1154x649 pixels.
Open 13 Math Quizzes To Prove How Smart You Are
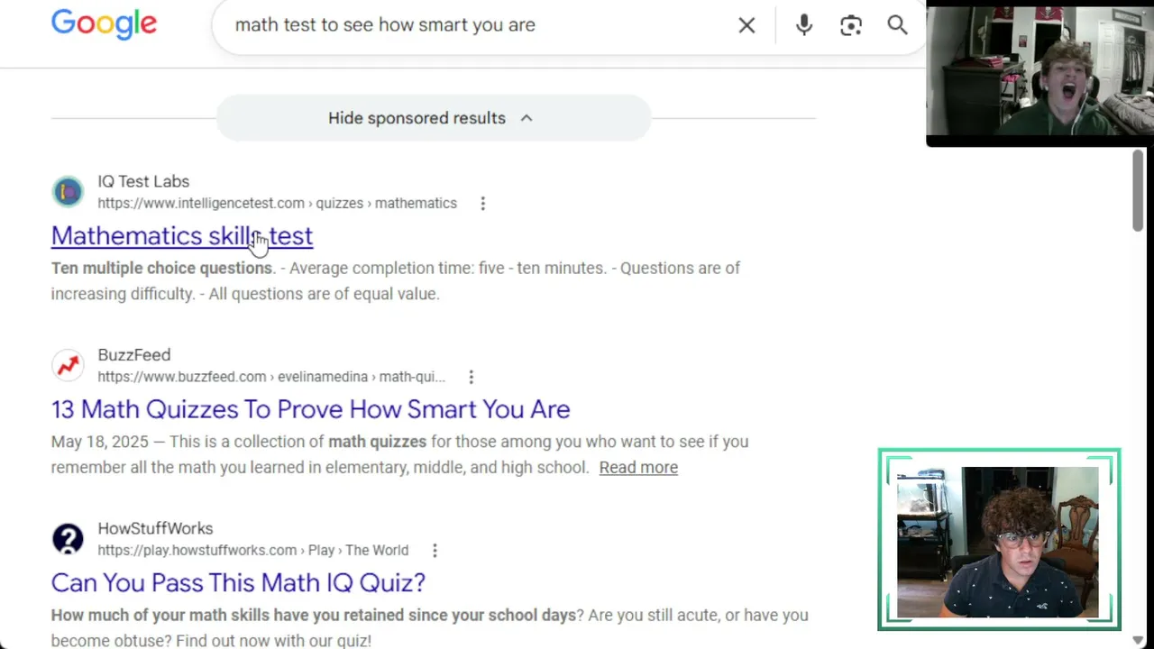[310, 409]
